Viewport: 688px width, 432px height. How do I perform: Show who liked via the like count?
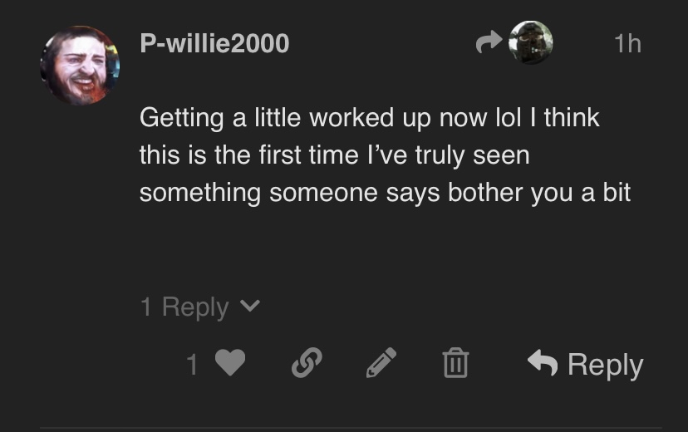[193, 364]
